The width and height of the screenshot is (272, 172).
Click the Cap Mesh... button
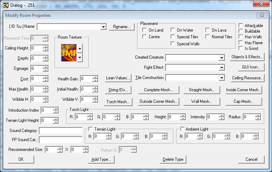243,101
